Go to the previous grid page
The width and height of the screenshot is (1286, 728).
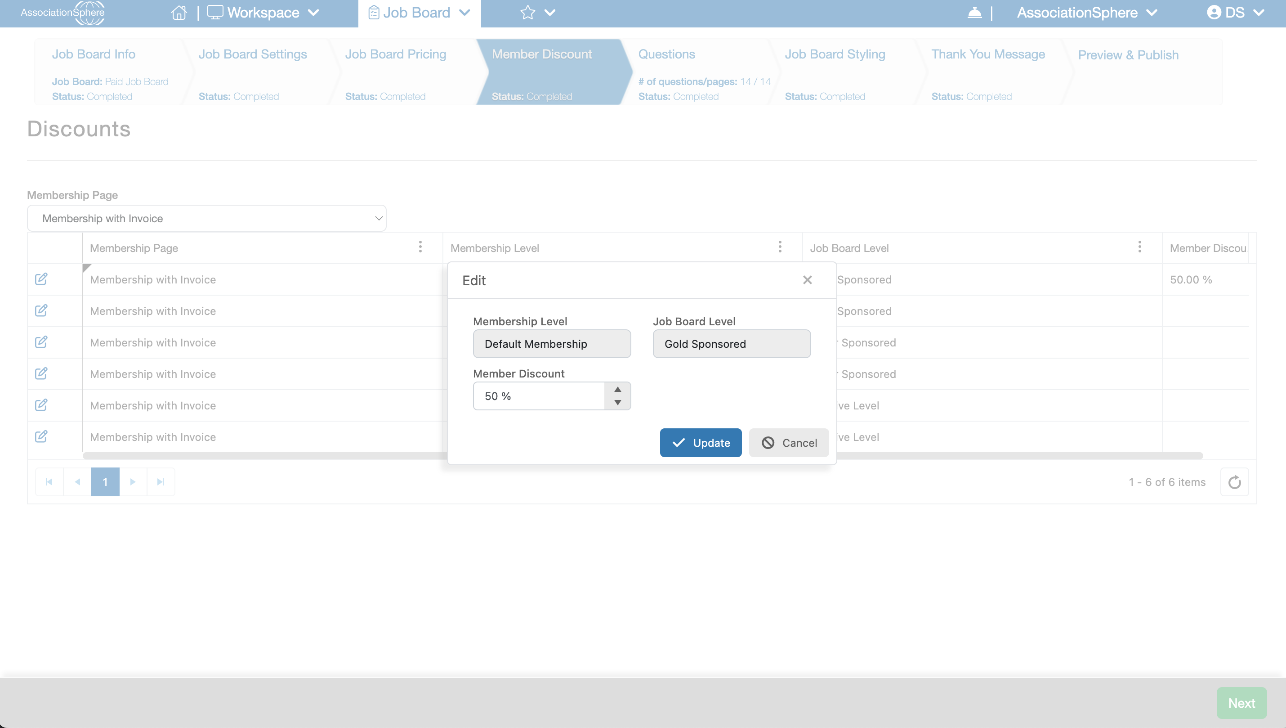(77, 482)
